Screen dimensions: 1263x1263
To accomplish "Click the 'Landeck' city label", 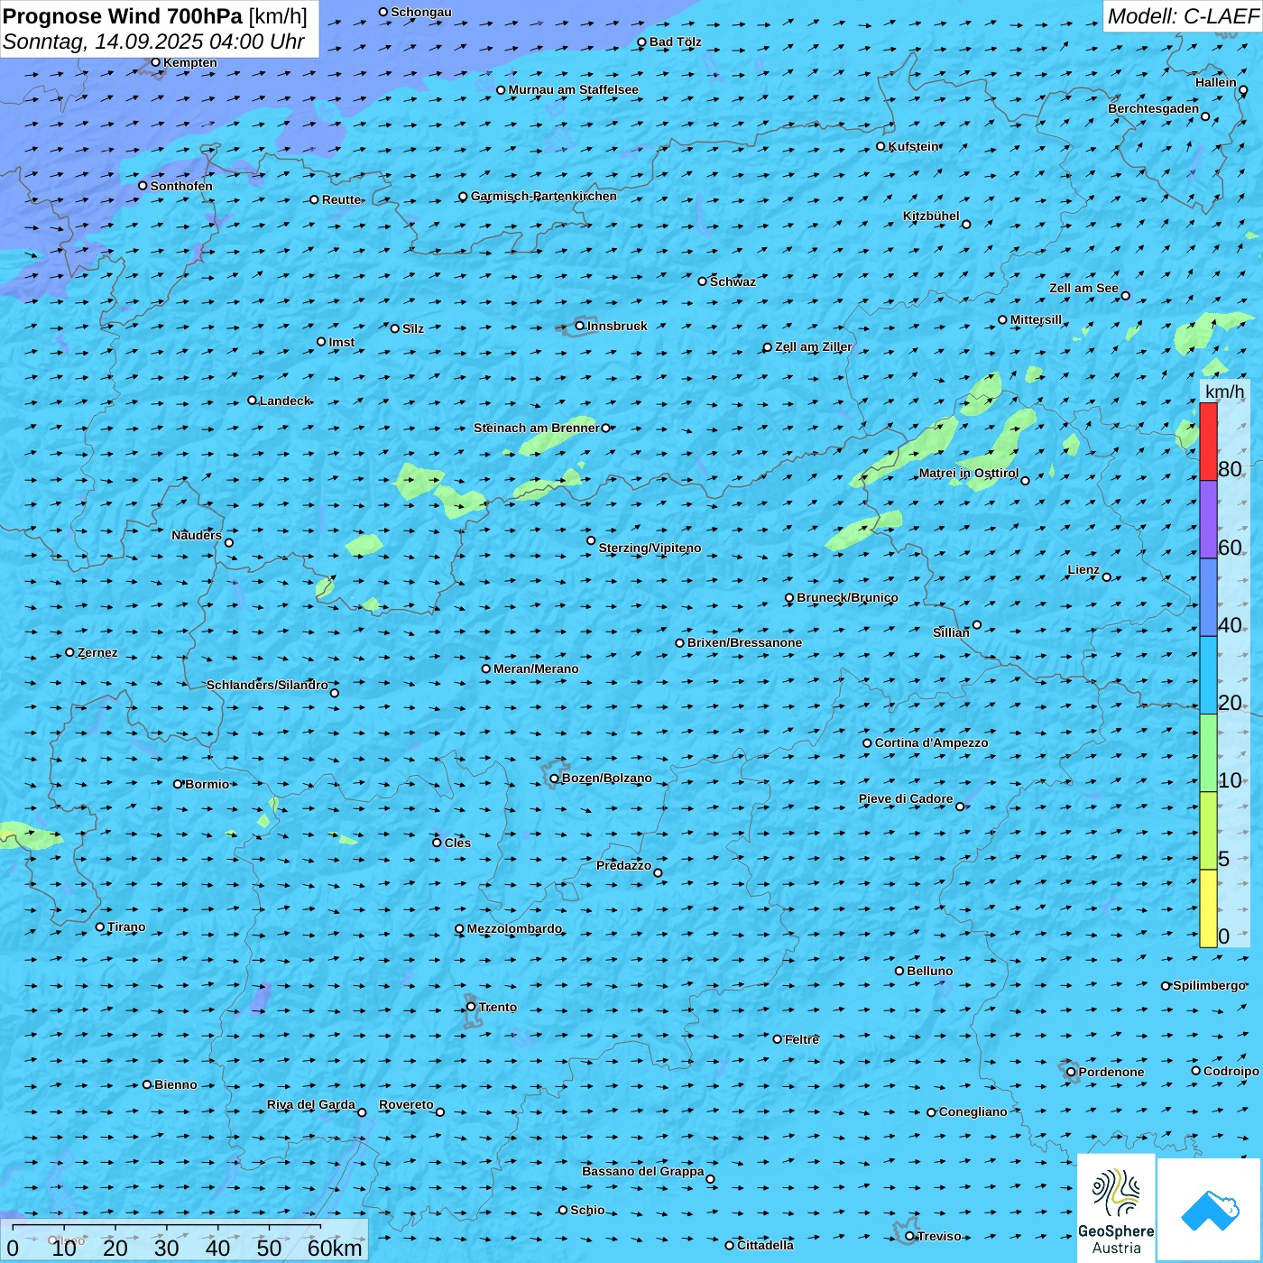I will [285, 401].
